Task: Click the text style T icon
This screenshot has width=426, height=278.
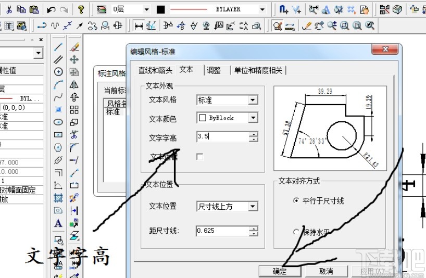Action: (x=9, y=26)
